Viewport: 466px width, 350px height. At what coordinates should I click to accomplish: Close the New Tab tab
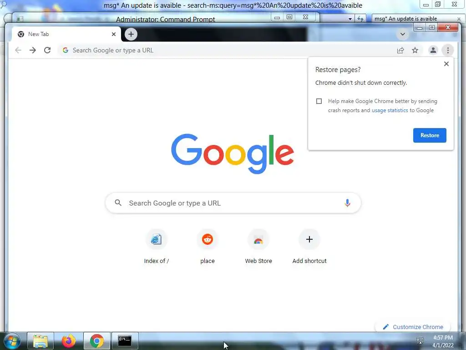[113, 34]
